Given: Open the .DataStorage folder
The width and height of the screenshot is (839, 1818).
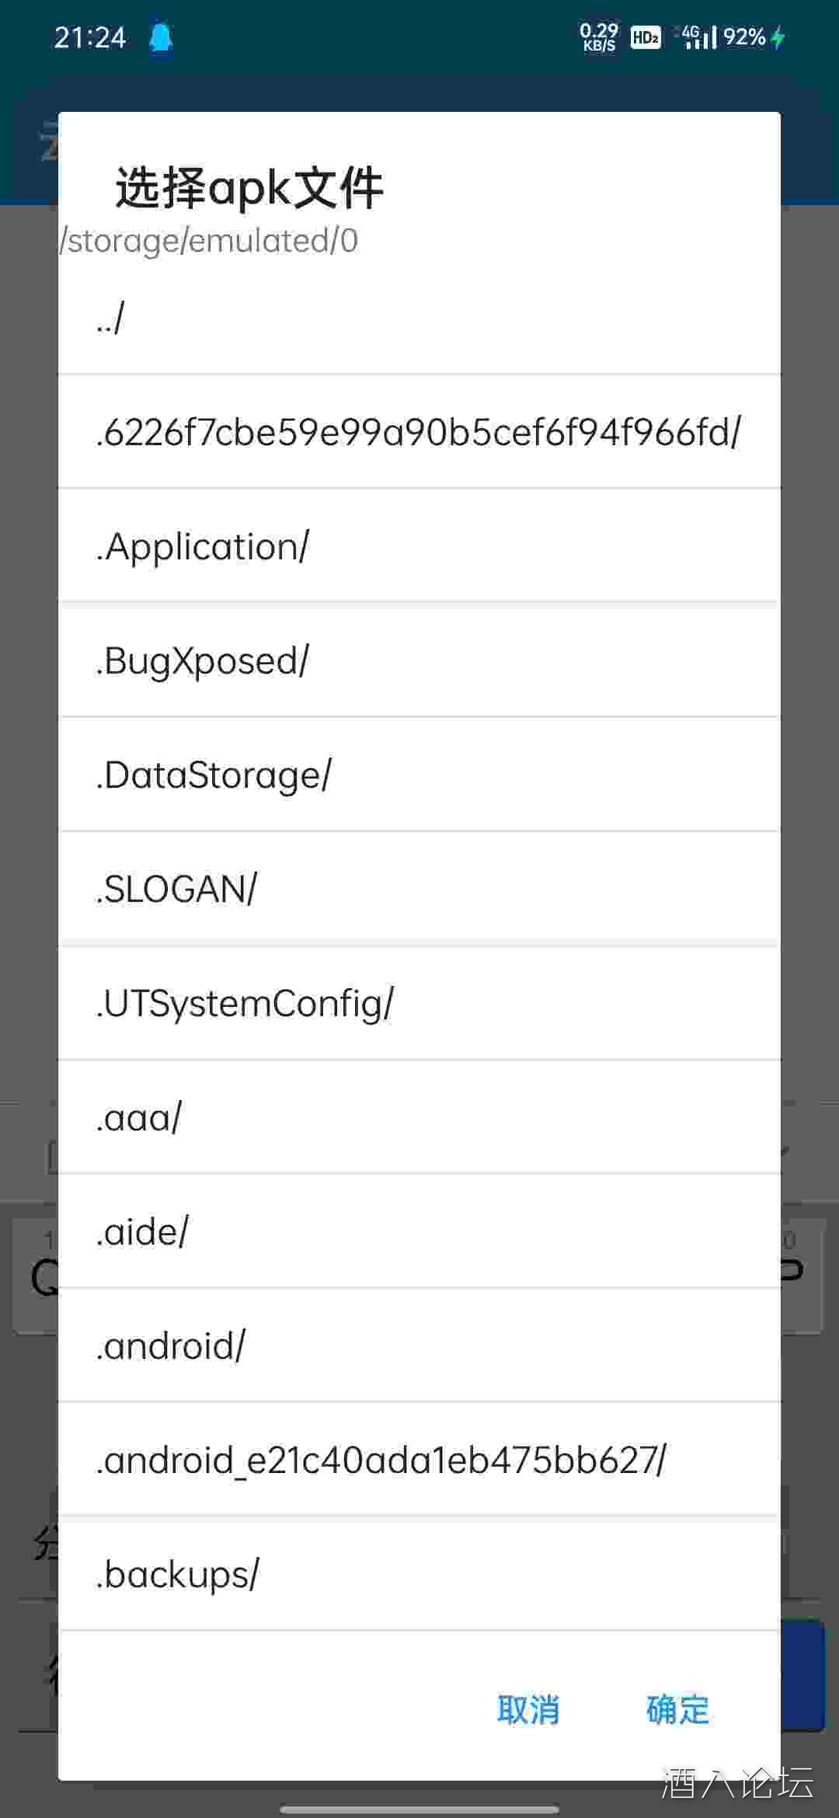Looking at the screenshot, I should point(419,775).
